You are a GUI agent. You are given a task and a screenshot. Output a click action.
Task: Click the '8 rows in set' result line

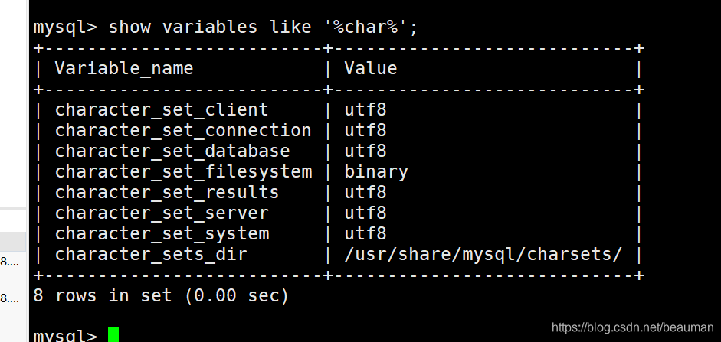click(161, 295)
